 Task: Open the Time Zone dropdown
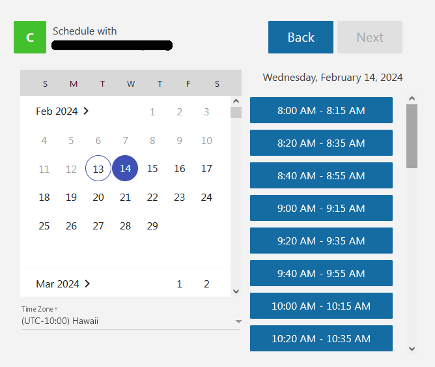(131, 321)
